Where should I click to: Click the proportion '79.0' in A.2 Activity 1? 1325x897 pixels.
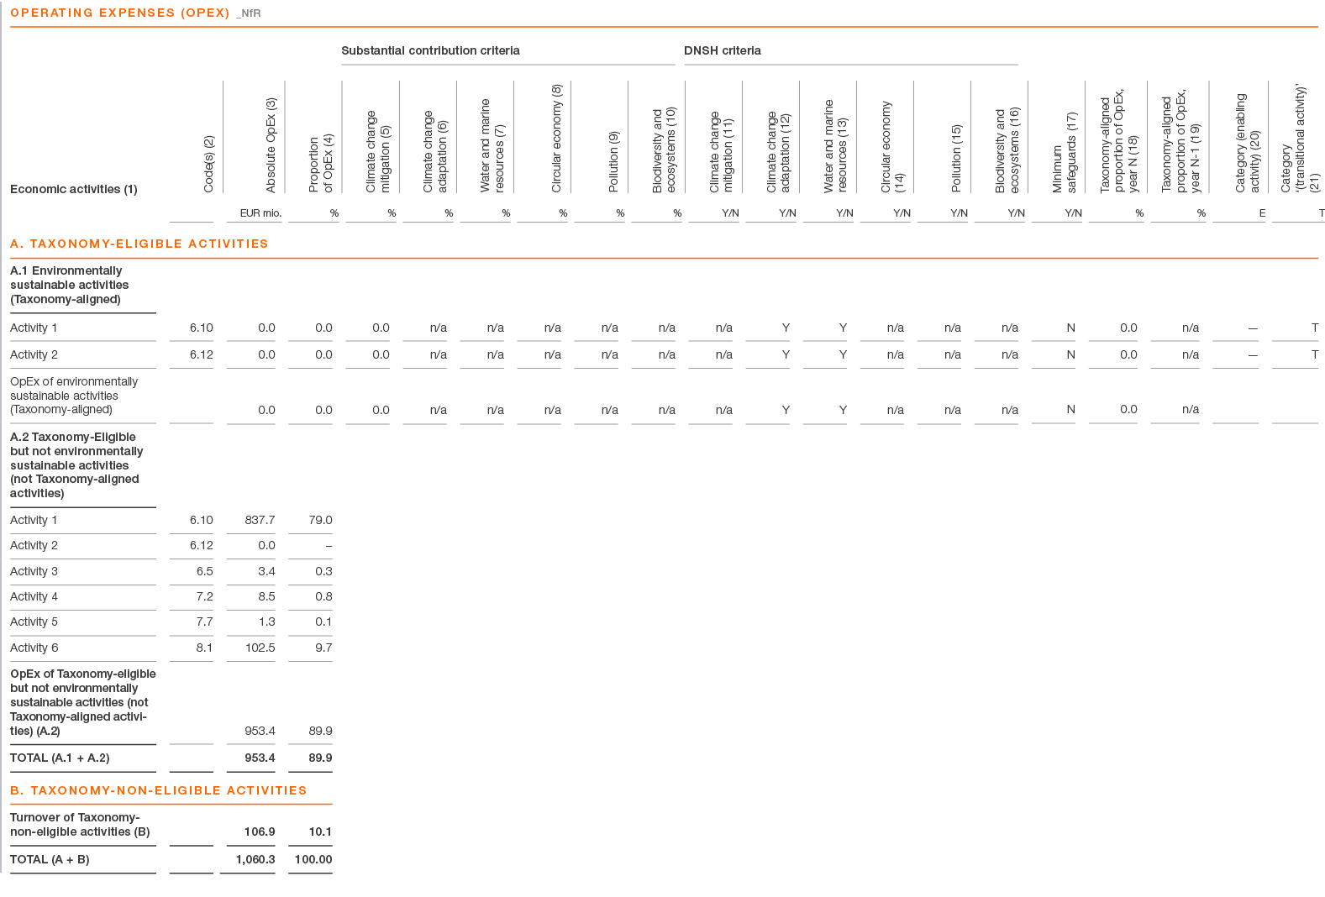pyautogui.click(x=320, y=520)
